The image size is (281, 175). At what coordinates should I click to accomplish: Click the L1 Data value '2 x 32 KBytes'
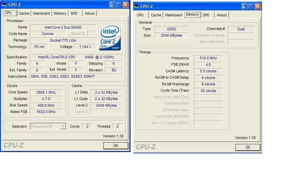point(106,92)
